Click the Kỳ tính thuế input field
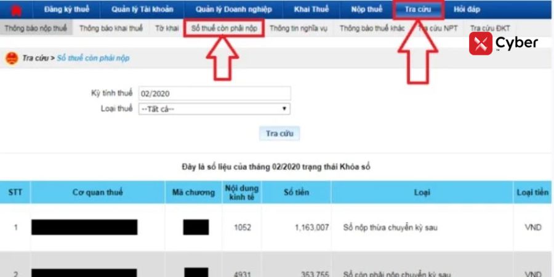554x277 pixels. pyautogui.click(x=214, y=94)
